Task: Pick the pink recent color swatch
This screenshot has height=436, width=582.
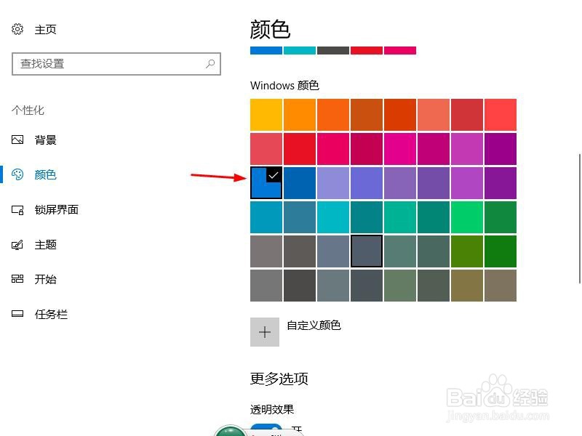Action: coord(399,50)
